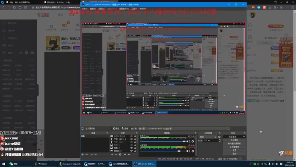Toggle lock on 图像 2 source
296x167 pixels.
pos(135,148)
